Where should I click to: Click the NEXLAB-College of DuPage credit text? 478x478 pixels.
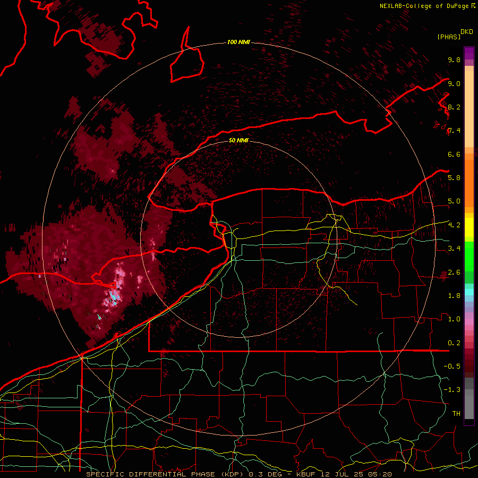tap(424, 6)
